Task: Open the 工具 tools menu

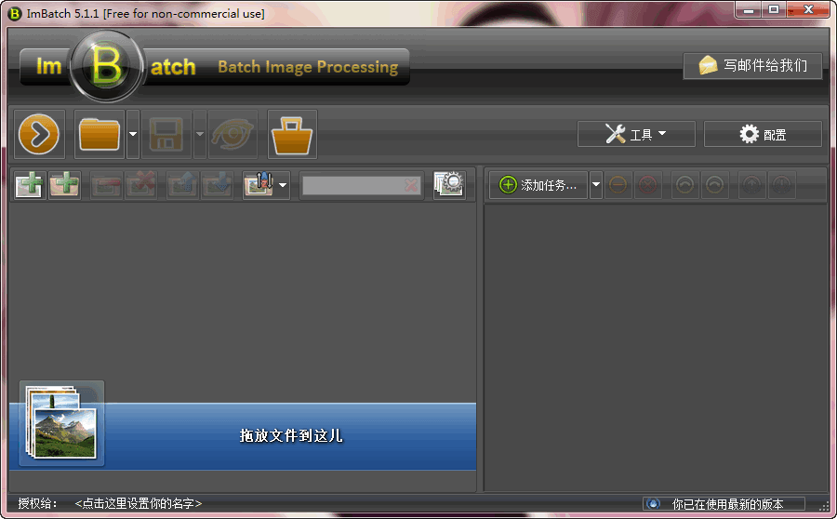Action: click(636, 134)
